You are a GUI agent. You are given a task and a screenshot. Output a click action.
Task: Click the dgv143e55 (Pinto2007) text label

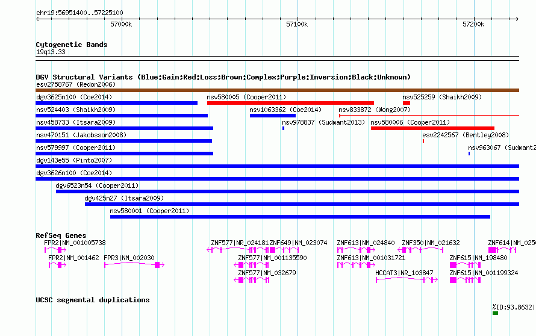[x=74, y=160]
